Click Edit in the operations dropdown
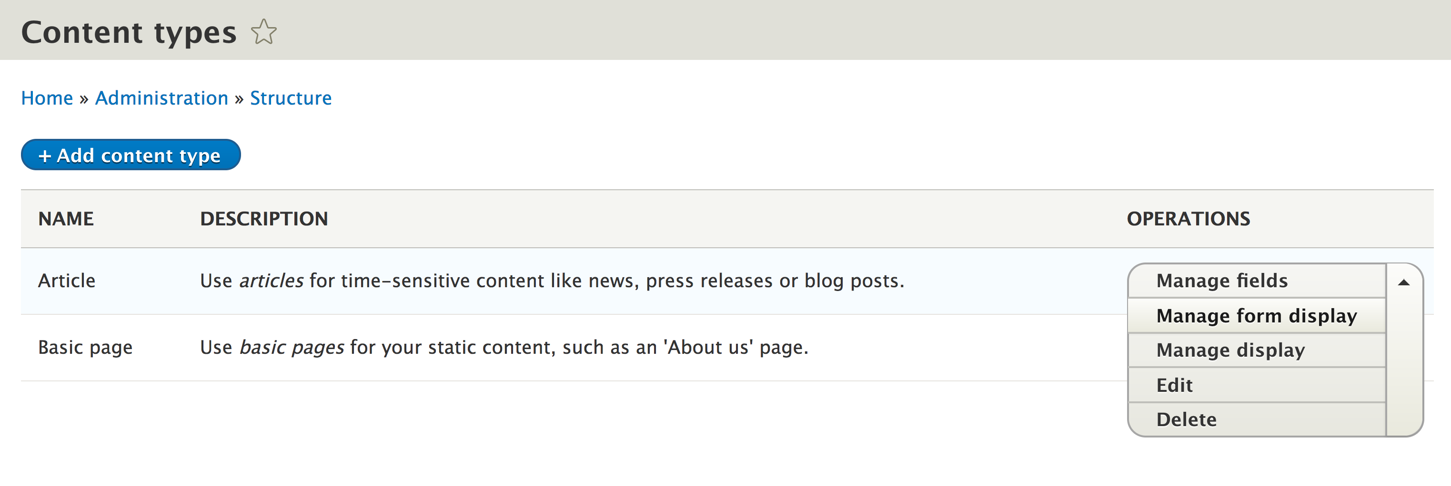 click(x=1174, y=385)
